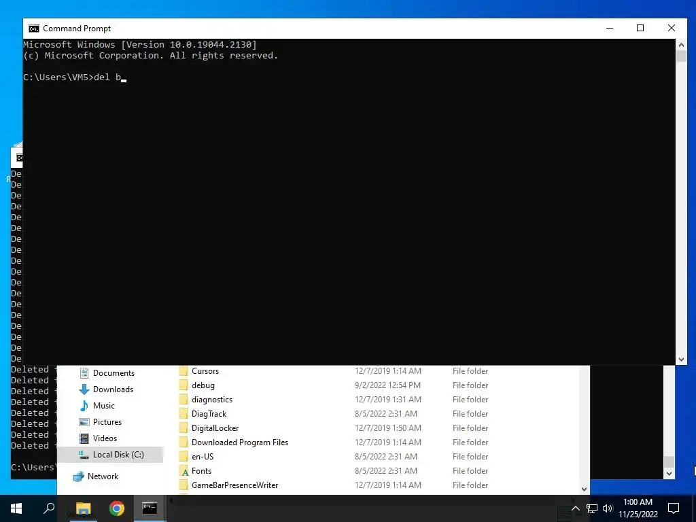Image resolution: width=696 pixels, height=522 pixels.
Task: Click the GameBarPresenceWriter folder icon
Action: 184,485
